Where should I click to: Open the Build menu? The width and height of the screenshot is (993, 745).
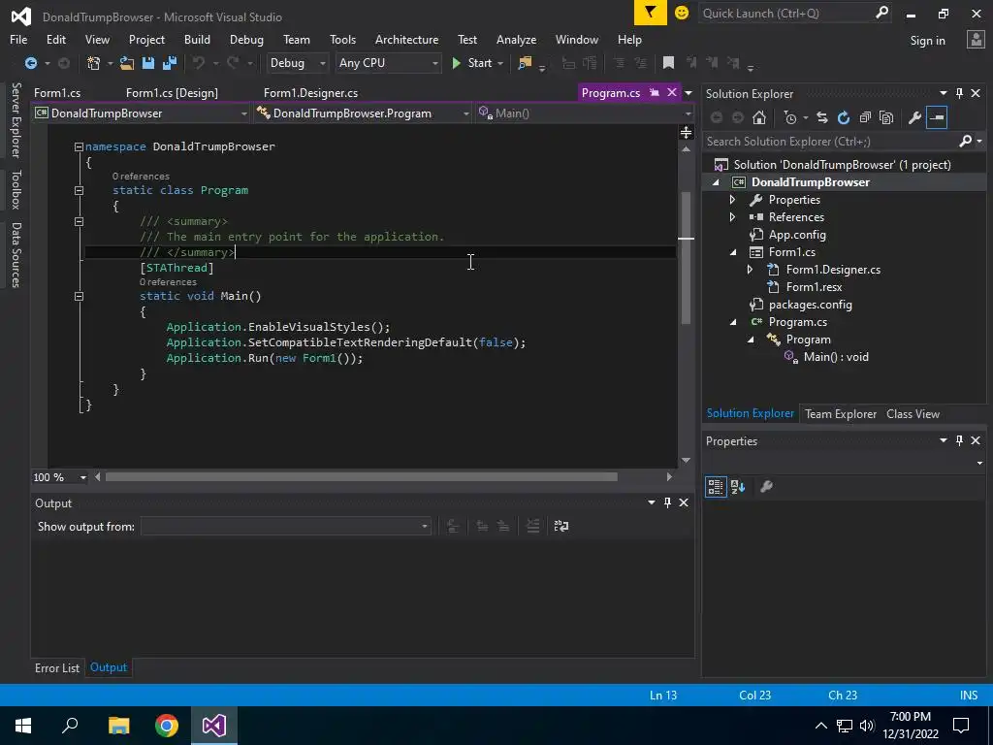pyautogui.click(x=197, y=39)
